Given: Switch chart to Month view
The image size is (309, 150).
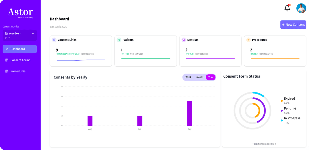Looking at the screenshot, I should pos(200,77).
